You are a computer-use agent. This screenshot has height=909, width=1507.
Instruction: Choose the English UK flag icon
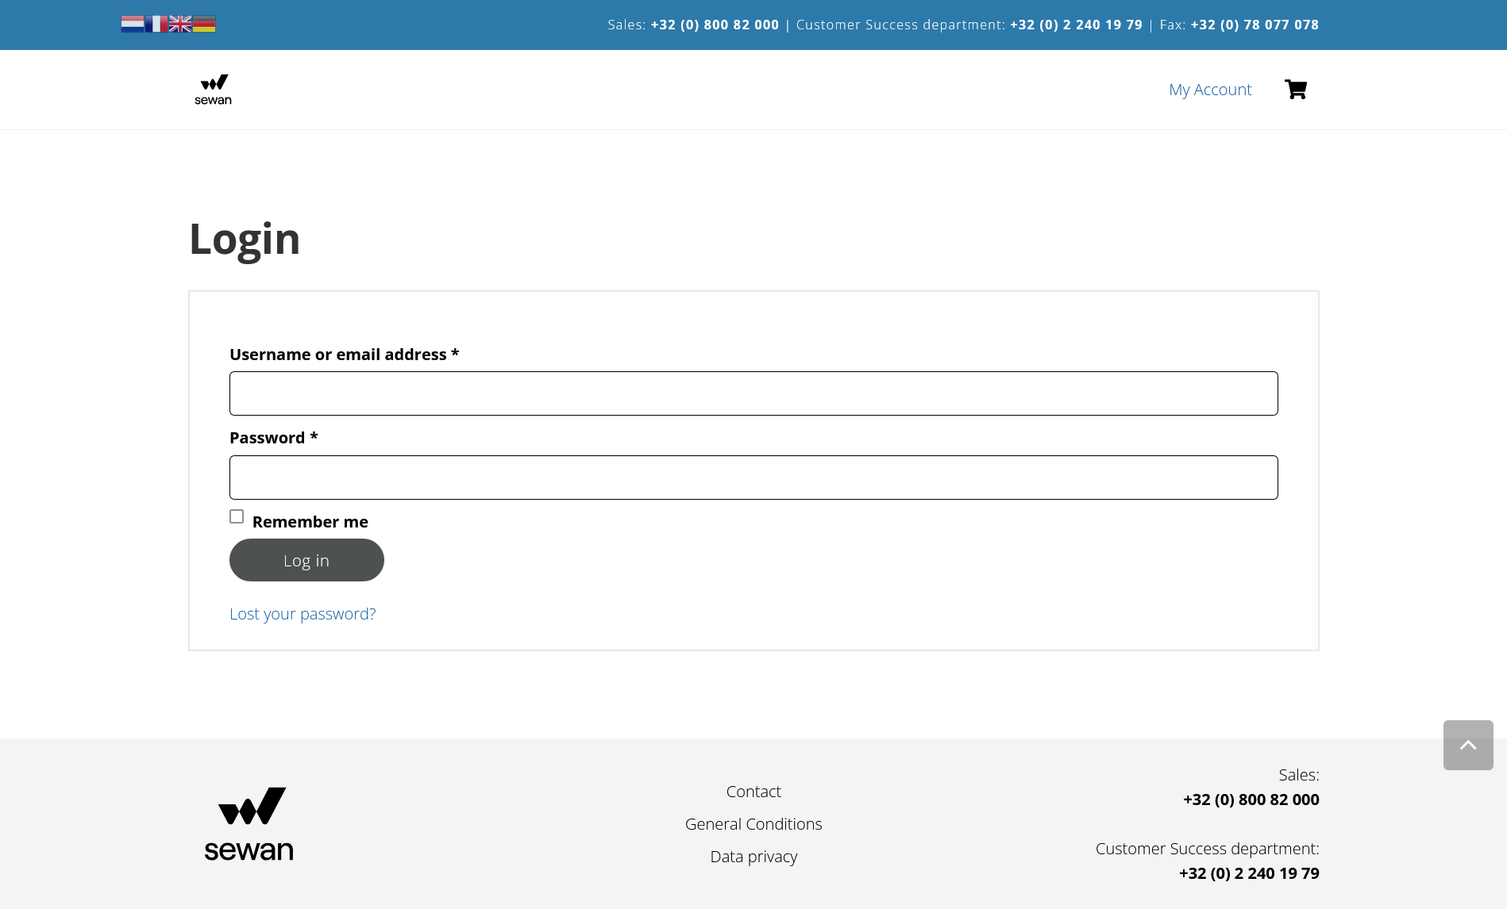[180, 24]
